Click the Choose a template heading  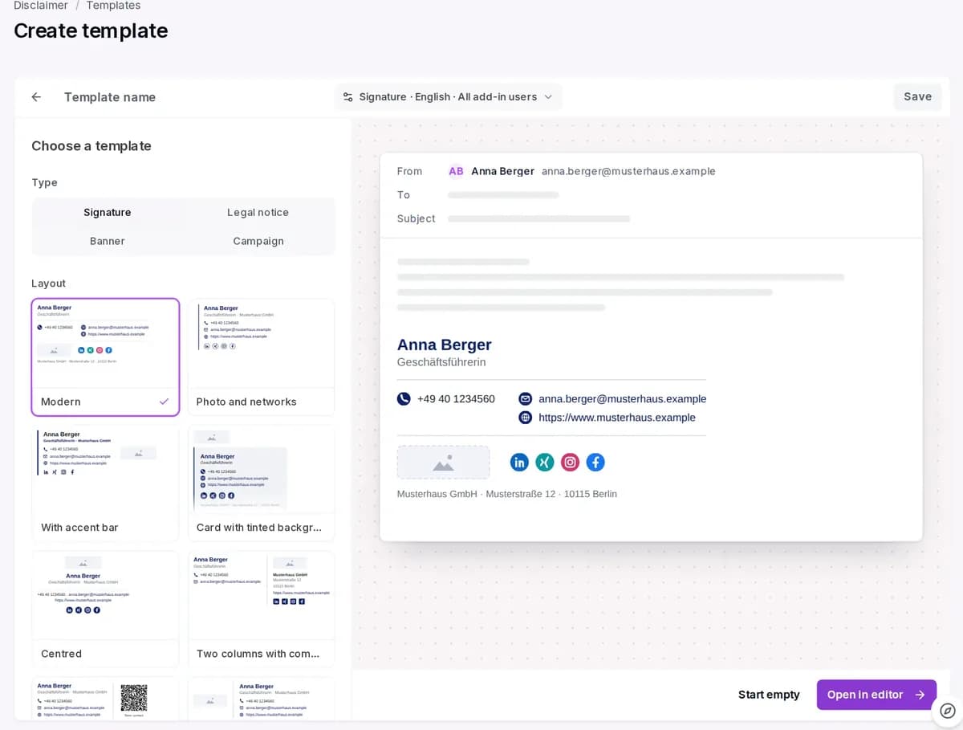click(x=91, y=146)
